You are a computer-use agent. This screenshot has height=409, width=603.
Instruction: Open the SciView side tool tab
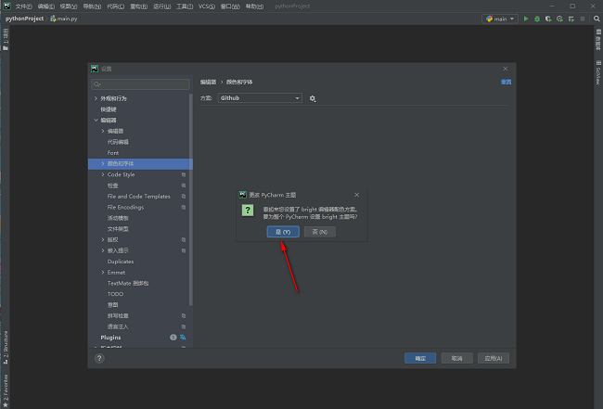[598, 72]
